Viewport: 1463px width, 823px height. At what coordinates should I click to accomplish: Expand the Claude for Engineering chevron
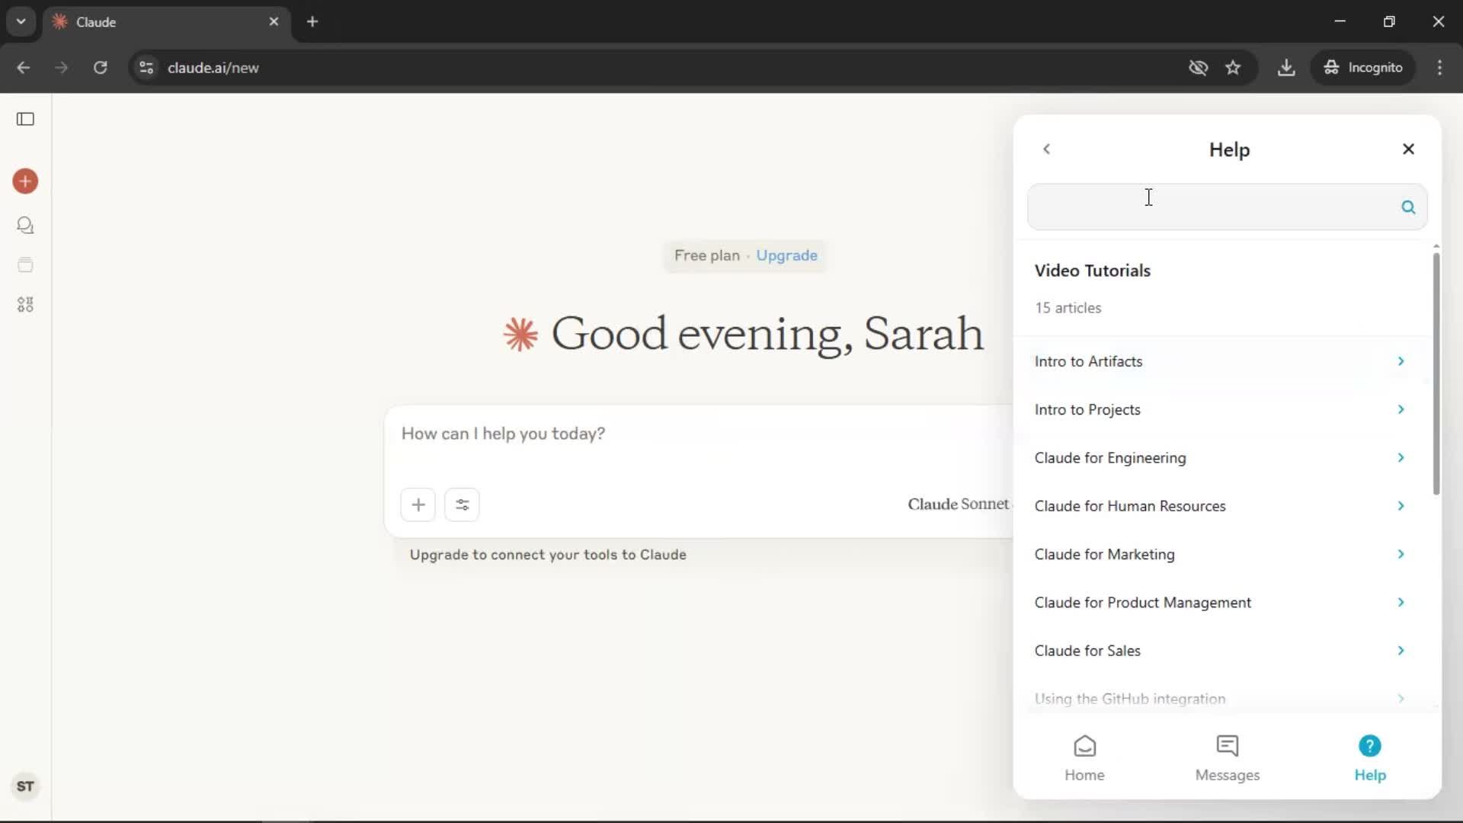(1401, 457)
